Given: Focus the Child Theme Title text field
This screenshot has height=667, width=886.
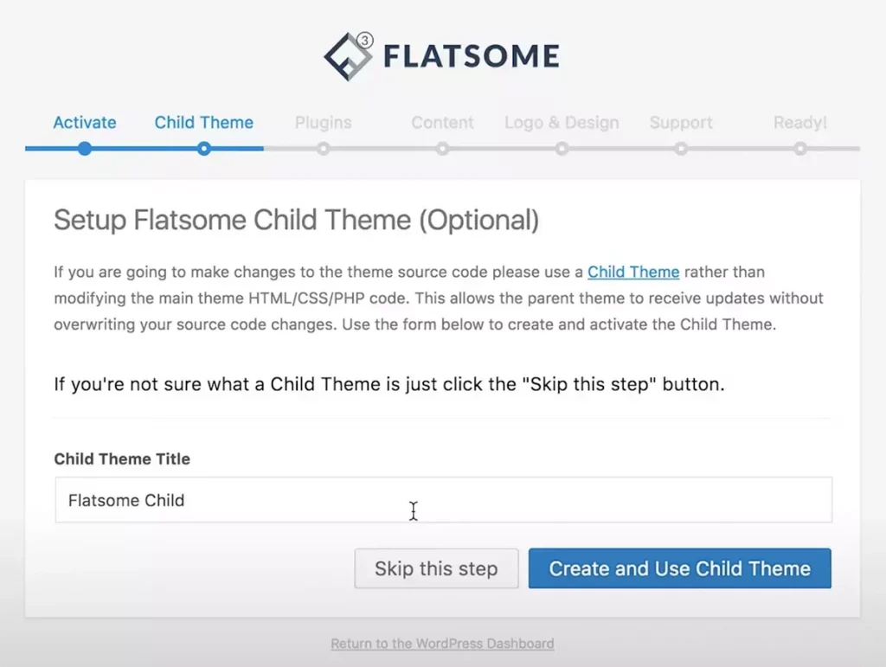Looking at the screenshot, I should pyautogui.click(x=443, y=500).
